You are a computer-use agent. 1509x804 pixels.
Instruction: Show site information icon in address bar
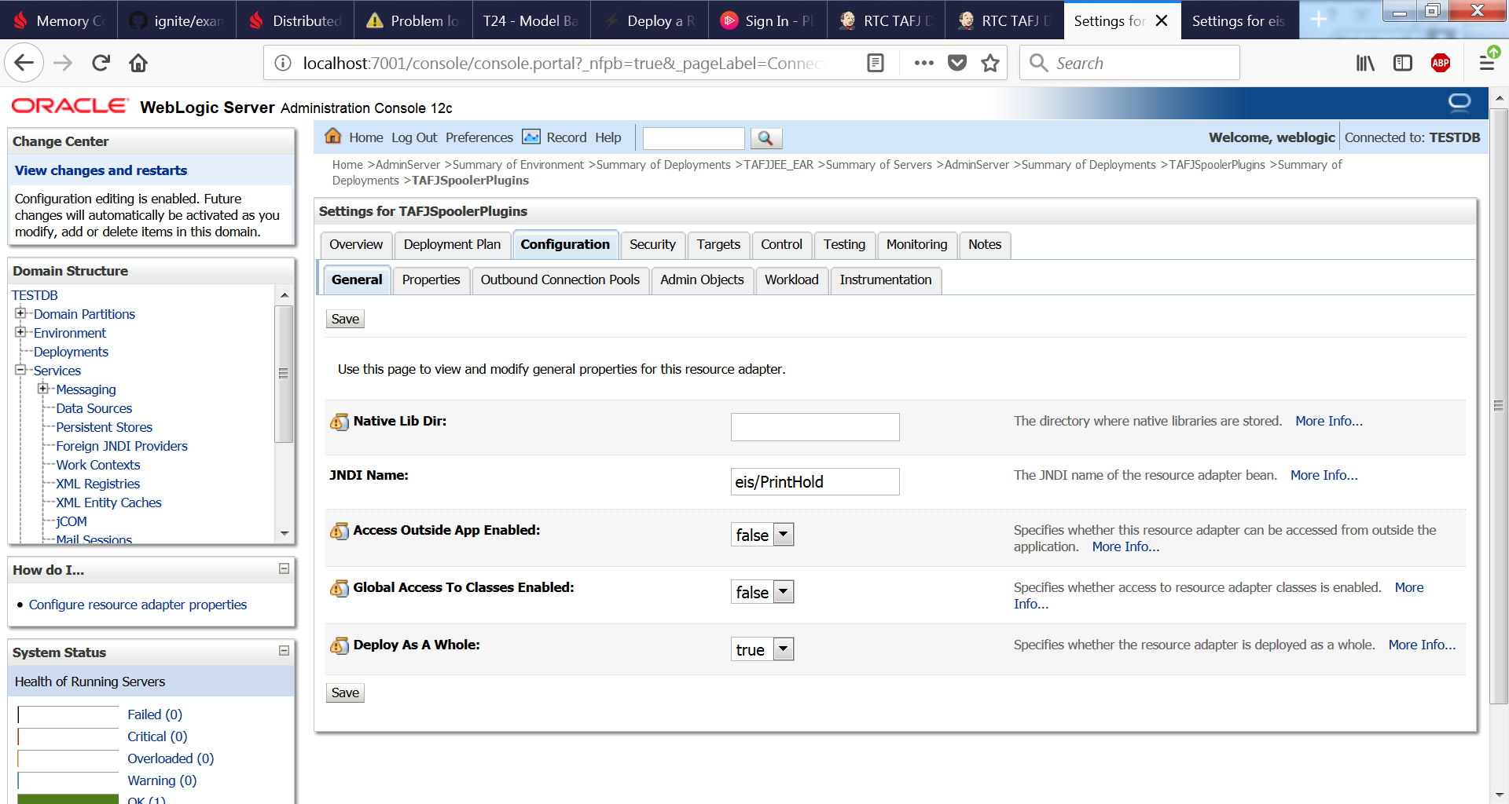tap(283, 63)
